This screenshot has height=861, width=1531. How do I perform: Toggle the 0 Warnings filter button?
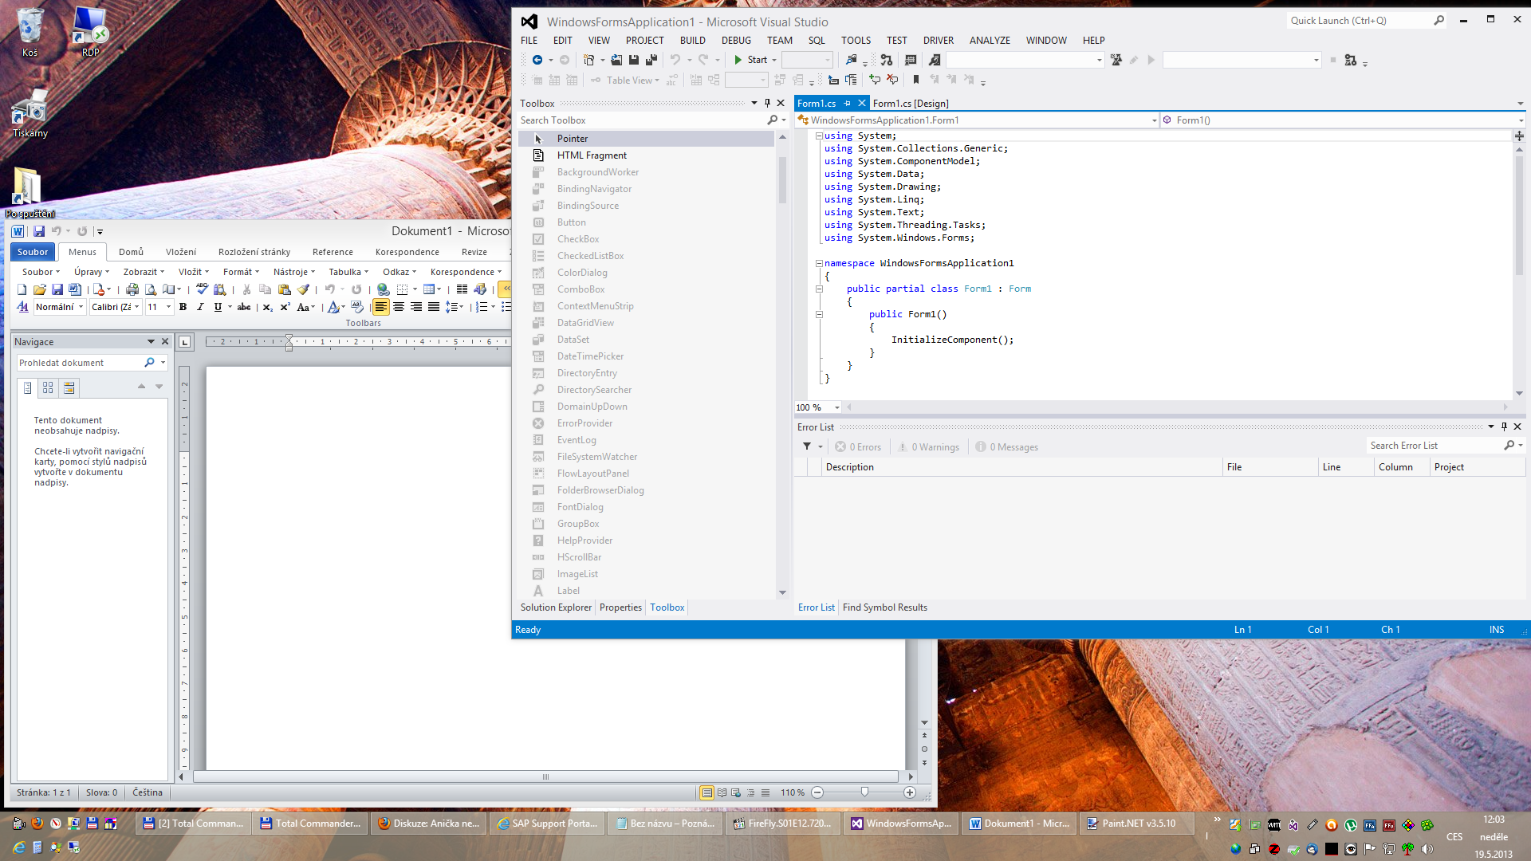(x=929, y=447)
